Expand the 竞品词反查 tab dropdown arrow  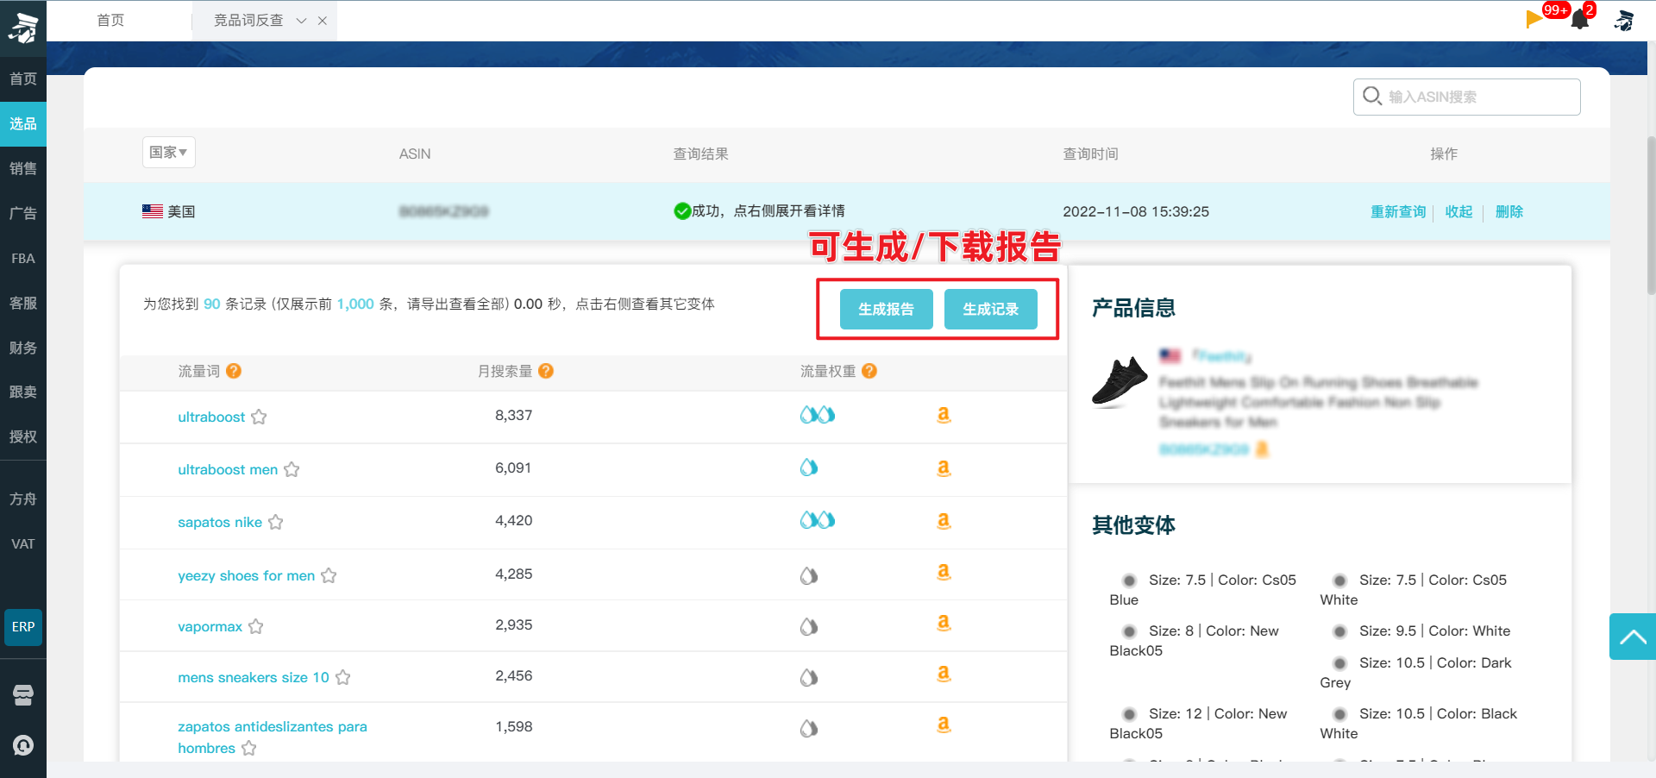click(x=301, y=21)
